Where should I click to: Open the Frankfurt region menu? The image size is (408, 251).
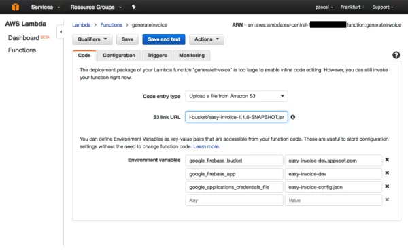352,7
